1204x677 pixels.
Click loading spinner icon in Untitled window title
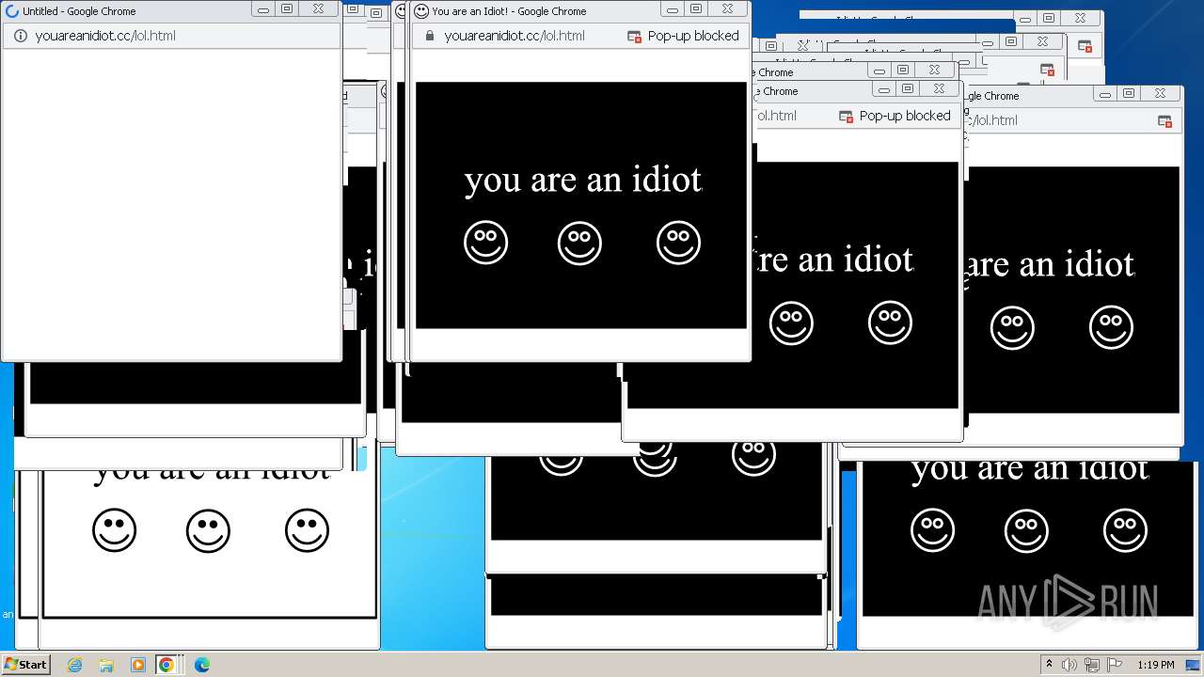pos(12,11)
